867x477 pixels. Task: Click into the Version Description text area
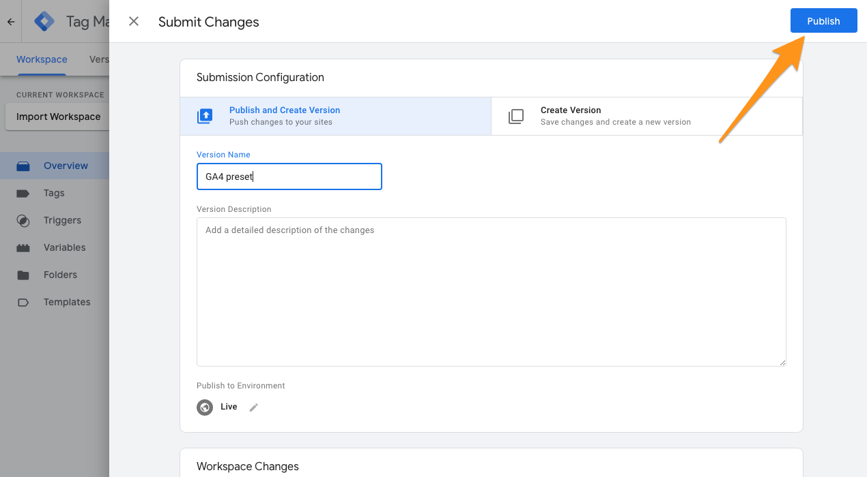[x=492, y=292]
